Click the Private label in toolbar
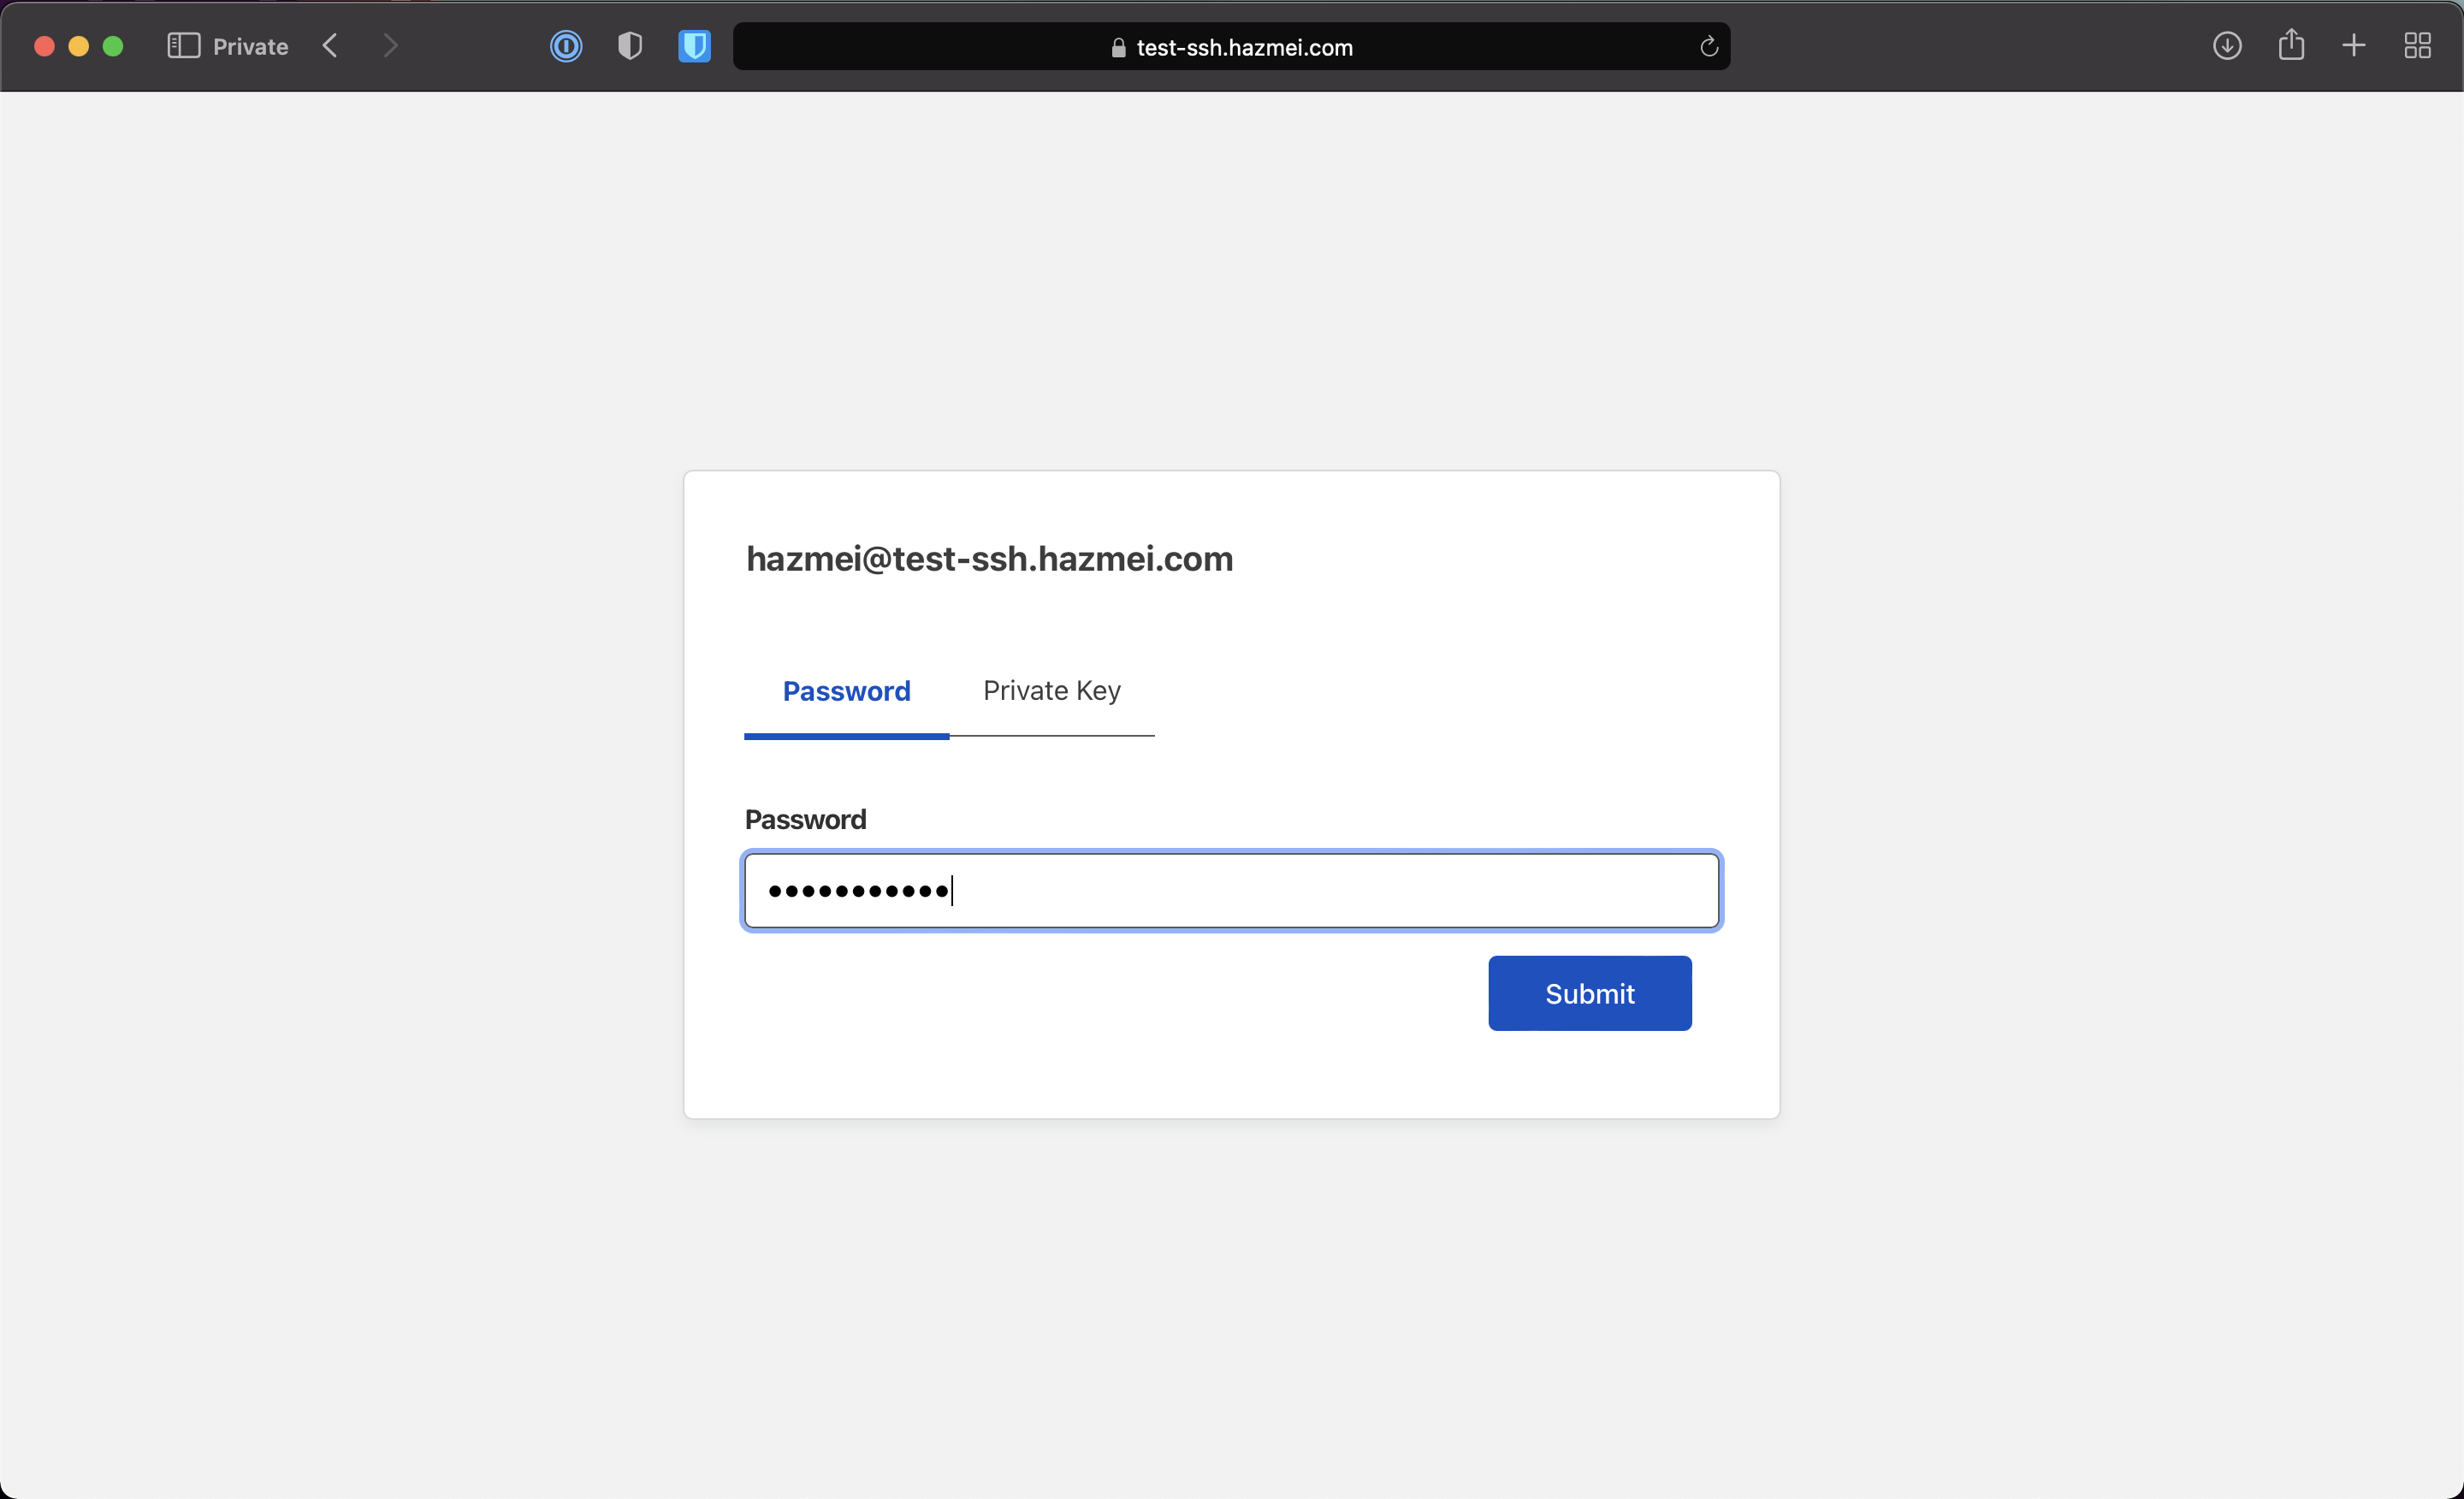 (x=250, y=47)
